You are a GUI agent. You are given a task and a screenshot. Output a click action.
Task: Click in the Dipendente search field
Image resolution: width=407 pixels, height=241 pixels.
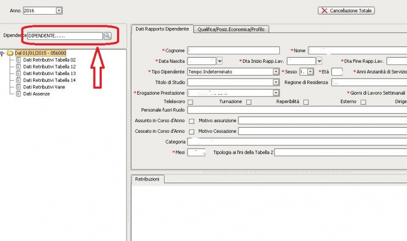click(x=65, y=36)
